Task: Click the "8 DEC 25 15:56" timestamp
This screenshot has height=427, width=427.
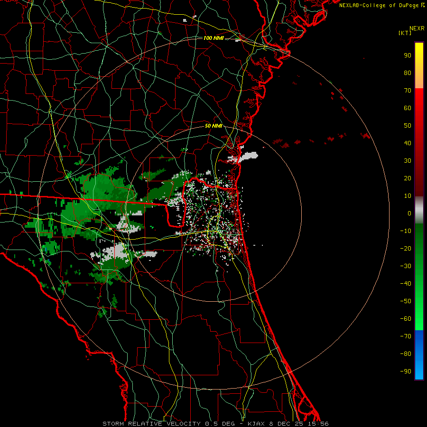Action: [300, 424]
